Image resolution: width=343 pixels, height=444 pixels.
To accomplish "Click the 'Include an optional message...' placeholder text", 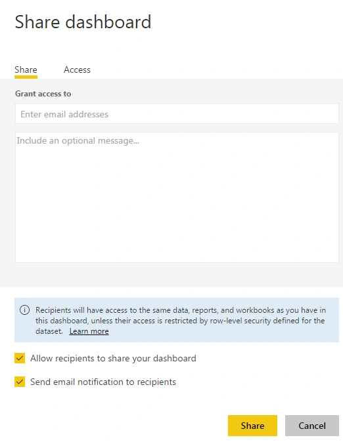I will point(78,140).
